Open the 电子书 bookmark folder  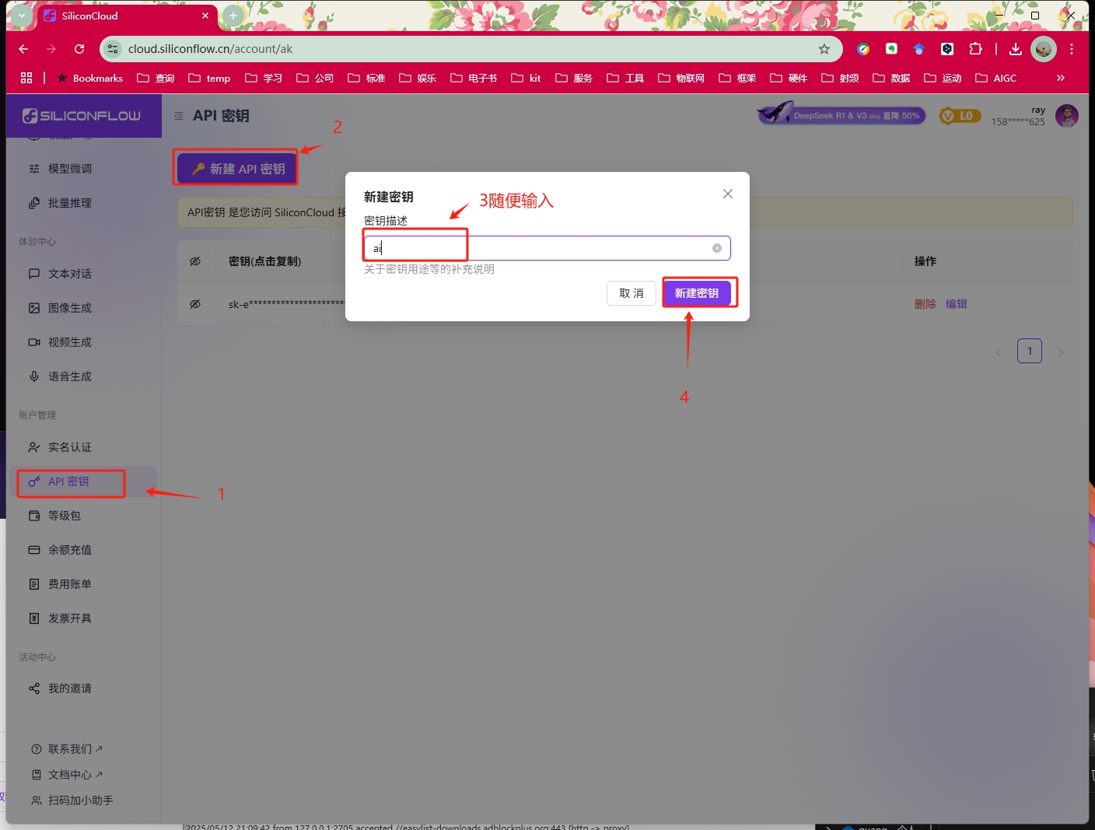coord(474,78)
